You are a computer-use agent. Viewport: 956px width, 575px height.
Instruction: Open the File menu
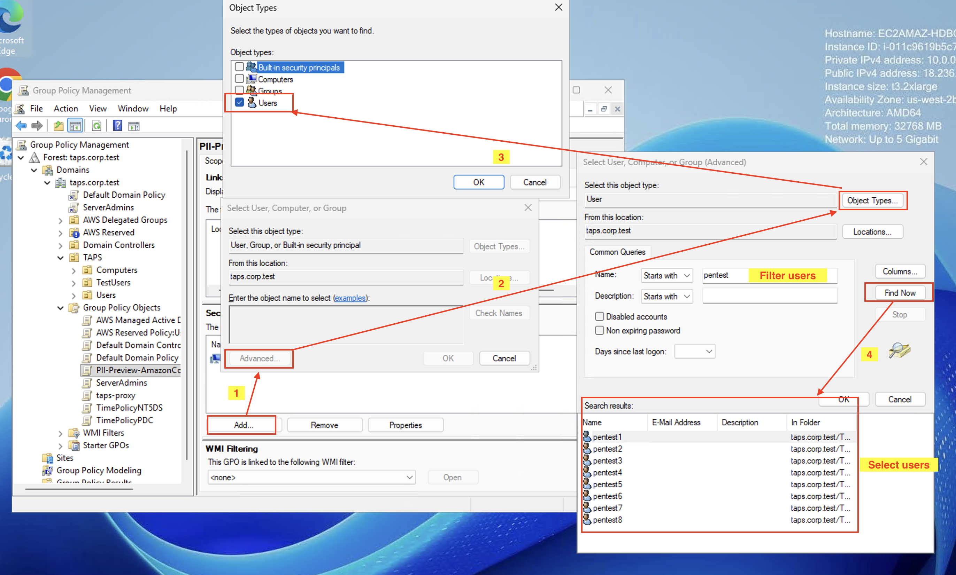pyautogui.click(x=37, y=109)
